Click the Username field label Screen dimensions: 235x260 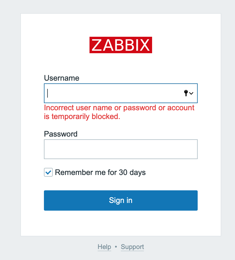[61, 78]
